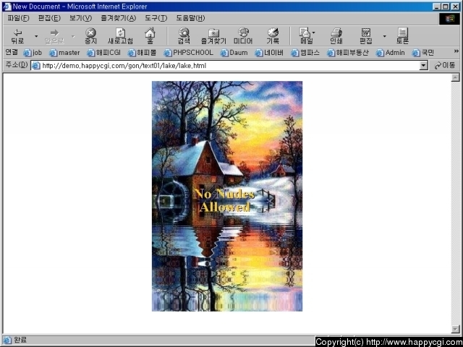Open the Daum links bar shortcut

coord(234,53)
